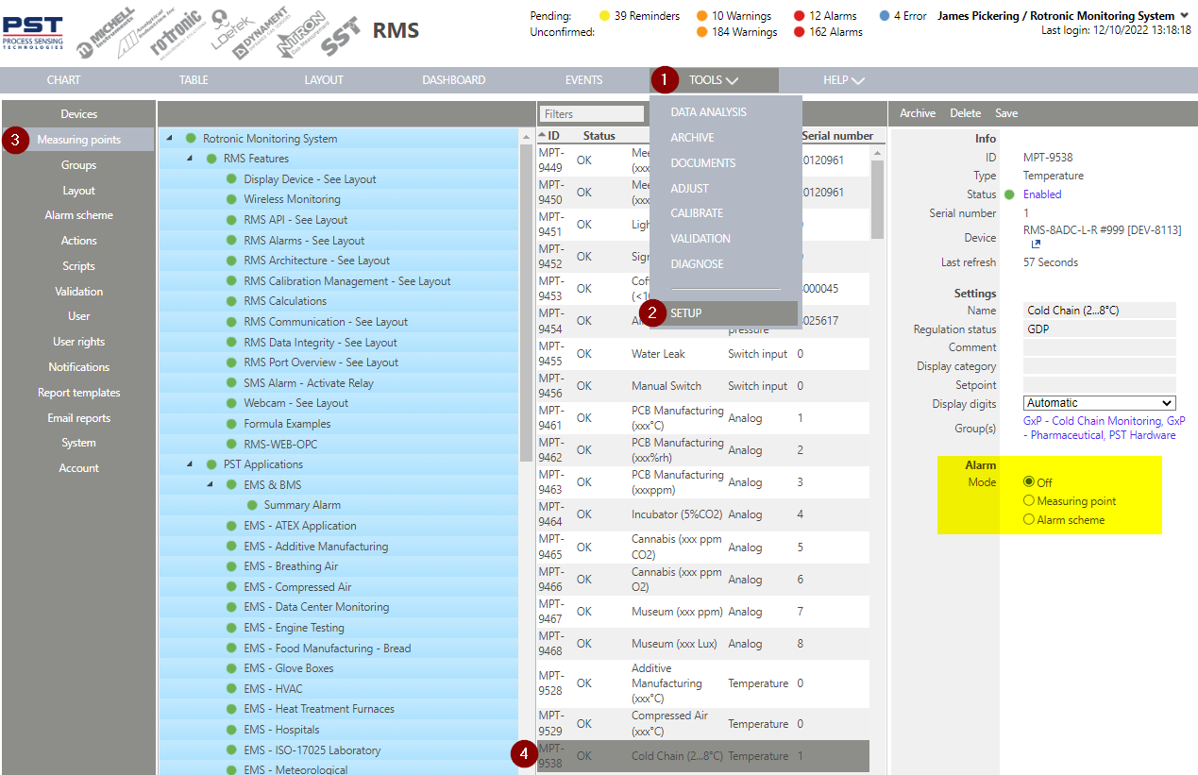1198x775 pixels.
Task: Collapse the Rotronic Monitoring System tree node
Action: (x=169, y=139)
